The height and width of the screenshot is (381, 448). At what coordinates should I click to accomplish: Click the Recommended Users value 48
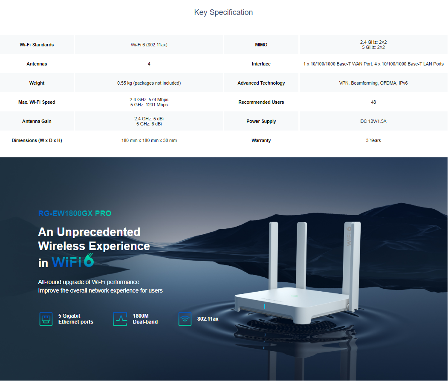[x=373, y=102]
